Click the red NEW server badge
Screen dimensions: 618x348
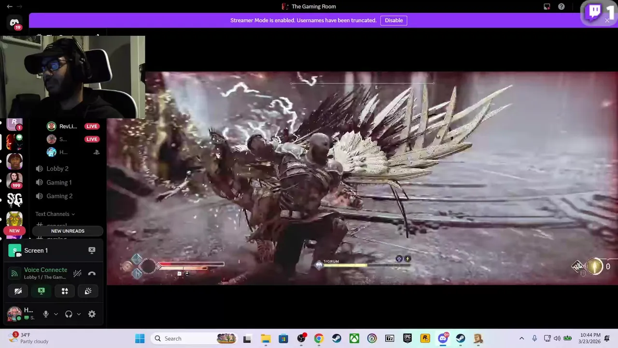[14, 231]
